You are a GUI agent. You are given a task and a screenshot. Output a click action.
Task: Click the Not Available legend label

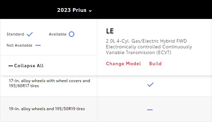click(19, 45)
